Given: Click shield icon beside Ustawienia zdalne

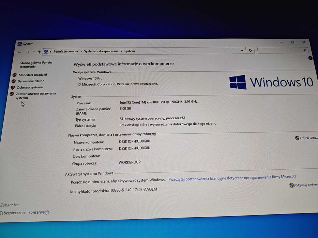Looking at the screenshot, I should [x=14, y=81].
